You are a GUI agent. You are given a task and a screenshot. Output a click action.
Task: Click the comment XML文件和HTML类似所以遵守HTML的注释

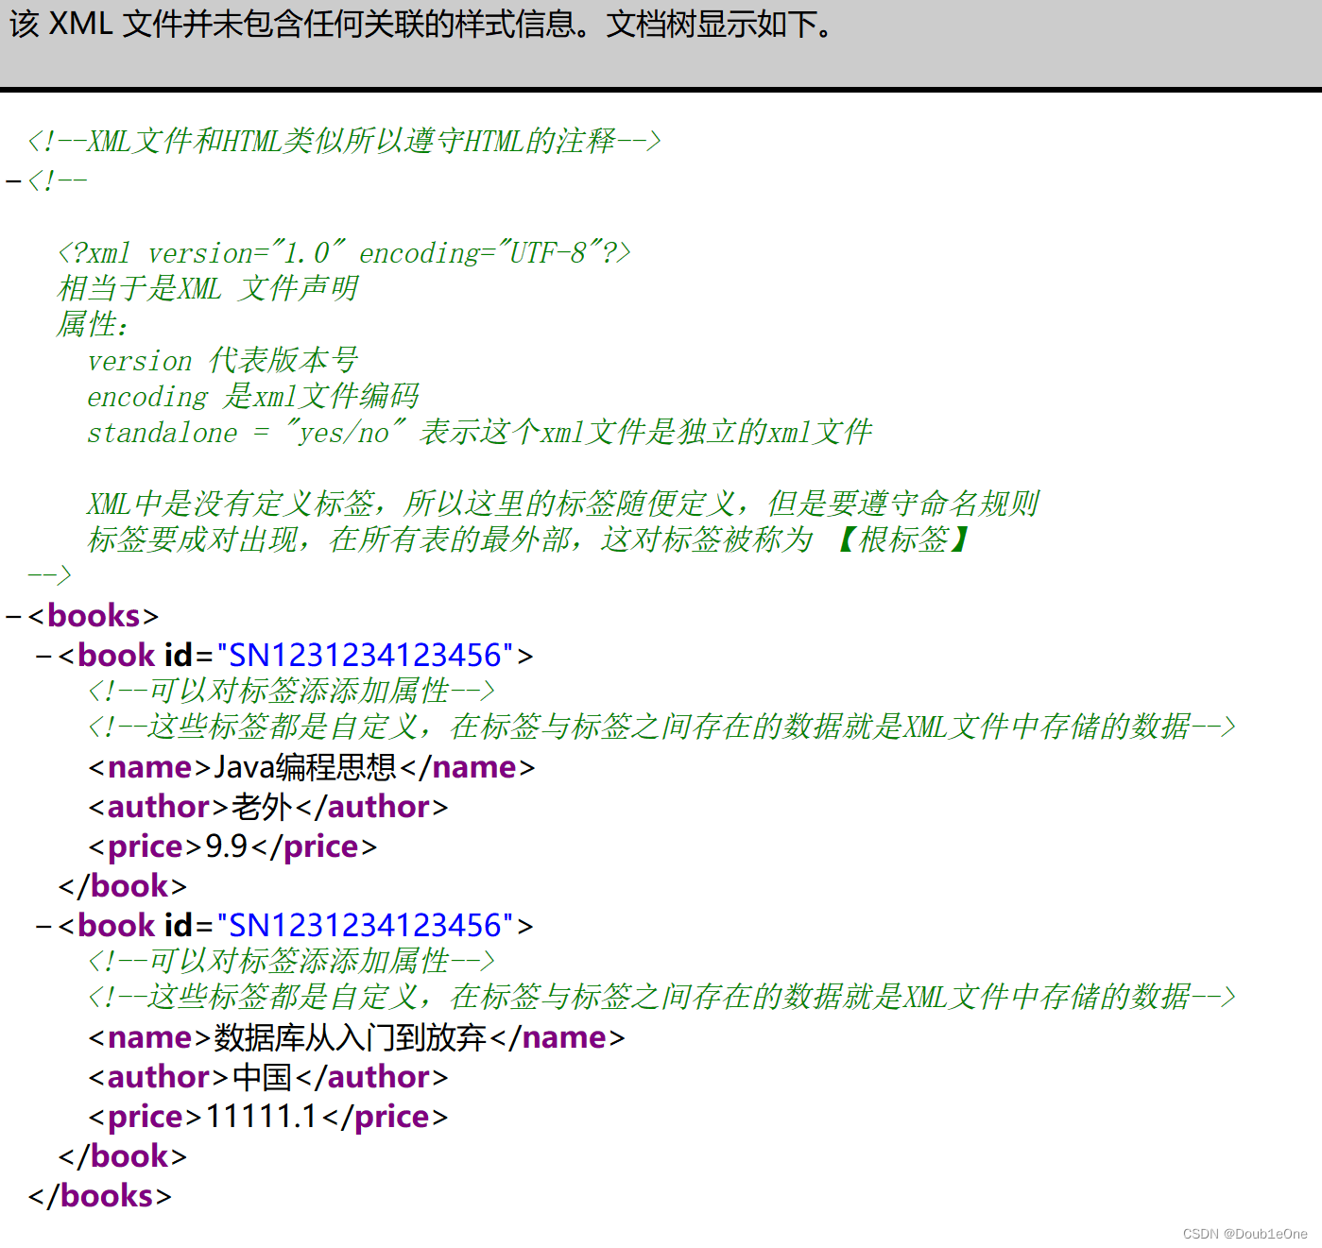[x=344, y=142]
